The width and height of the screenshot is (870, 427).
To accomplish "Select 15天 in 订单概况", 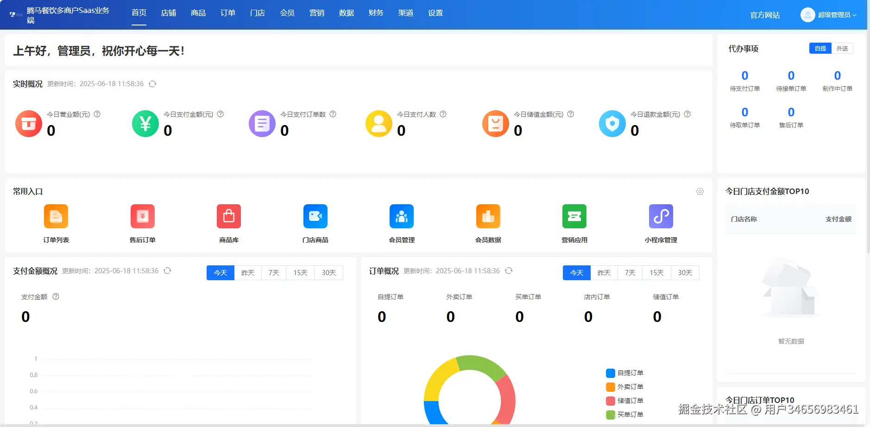I will point(656,273).
